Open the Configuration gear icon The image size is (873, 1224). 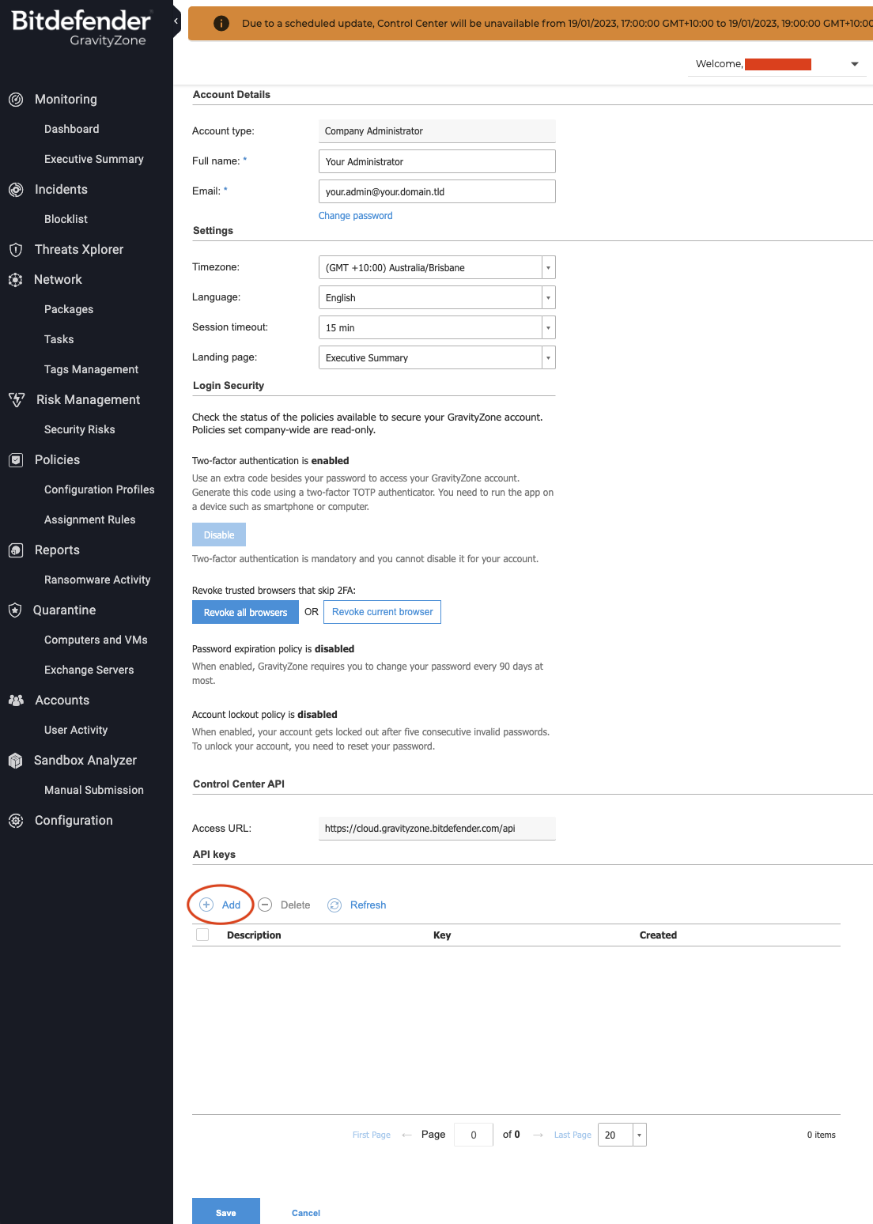coord(16,821)
